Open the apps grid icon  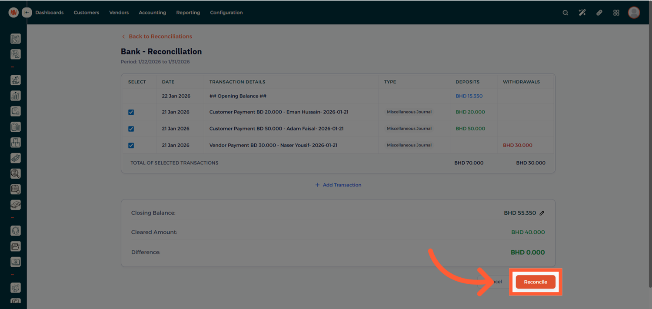[x=616, y=13]
